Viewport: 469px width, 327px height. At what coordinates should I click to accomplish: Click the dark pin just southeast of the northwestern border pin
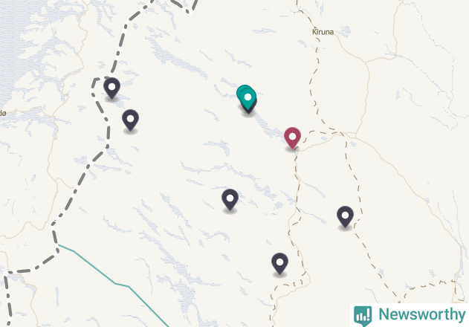point(130,120)
